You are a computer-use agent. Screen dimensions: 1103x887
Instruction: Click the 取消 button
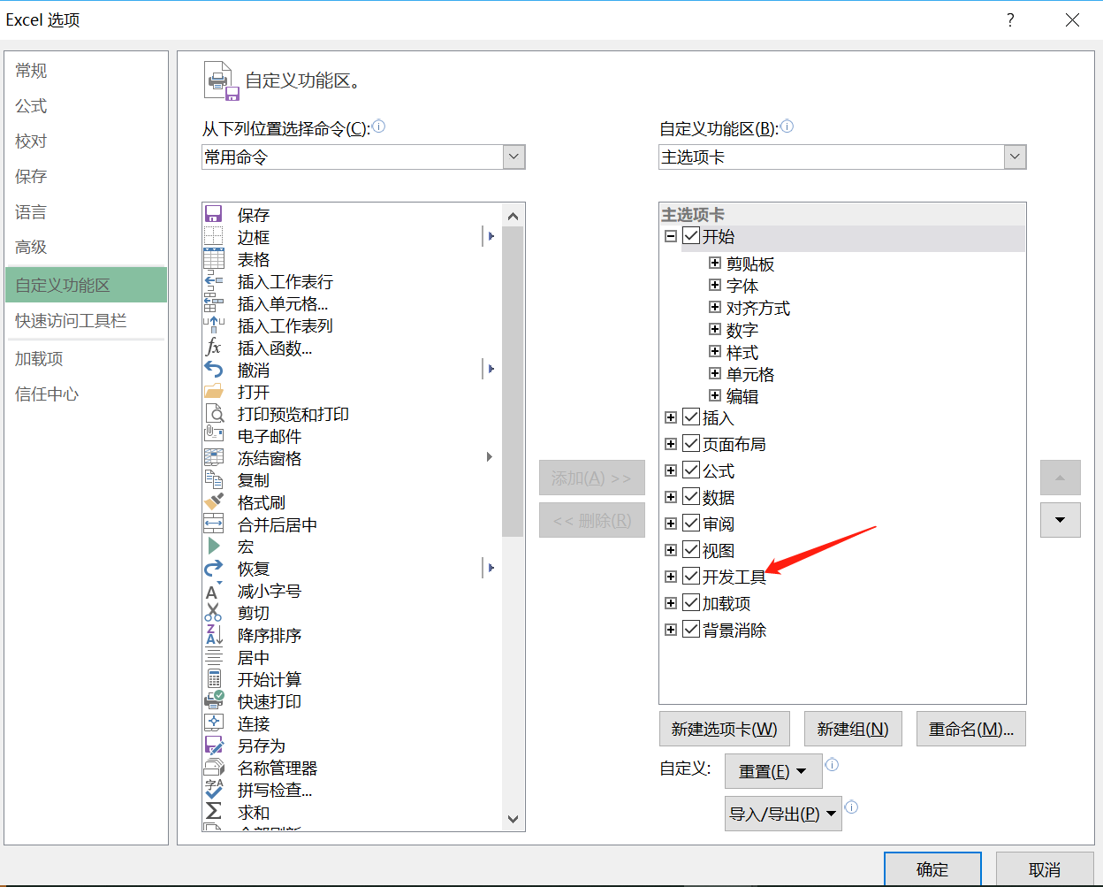pyautogui.click(x=1045, y=869)
